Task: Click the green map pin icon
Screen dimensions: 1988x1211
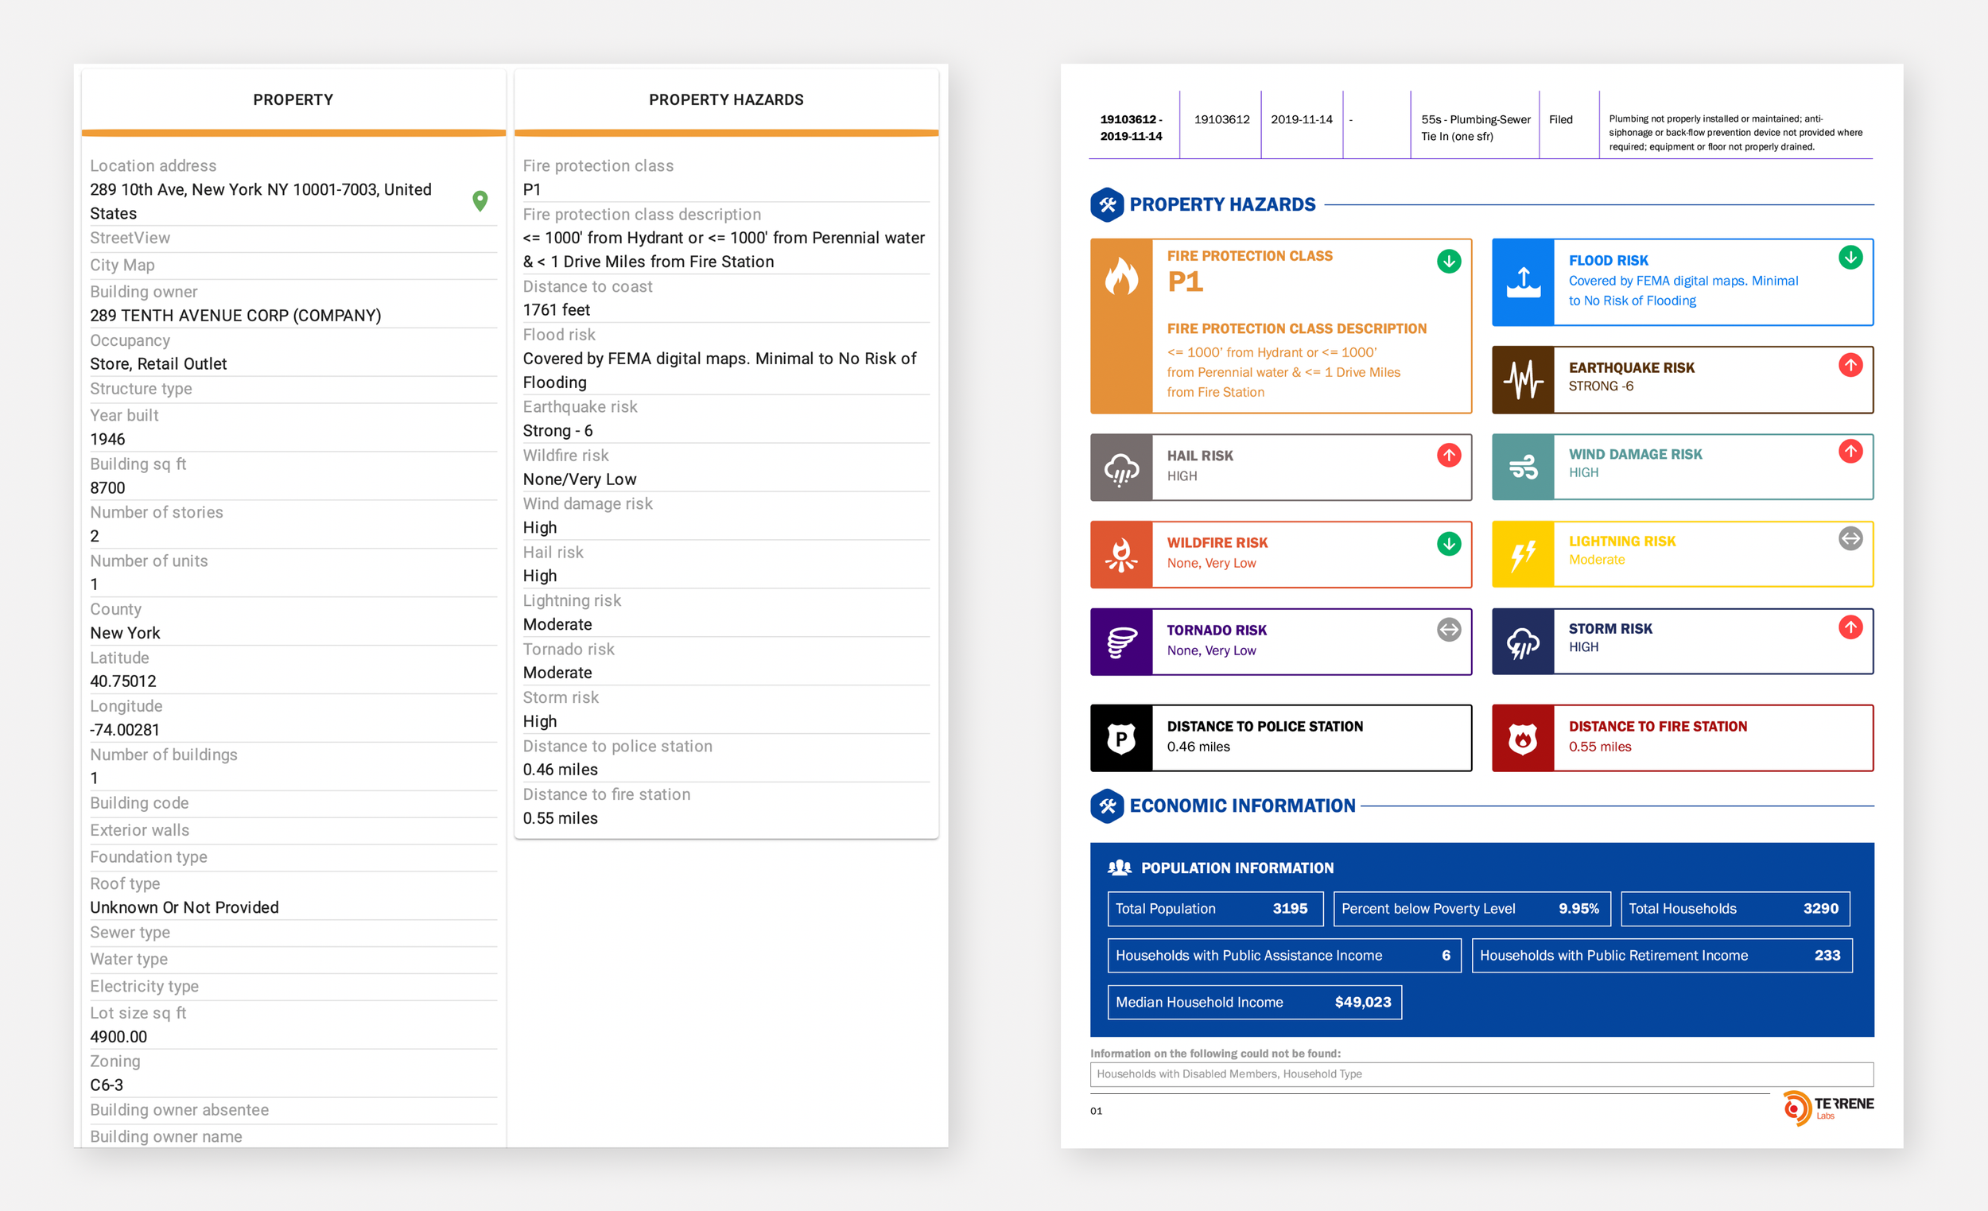Action: tap(480, 201)
